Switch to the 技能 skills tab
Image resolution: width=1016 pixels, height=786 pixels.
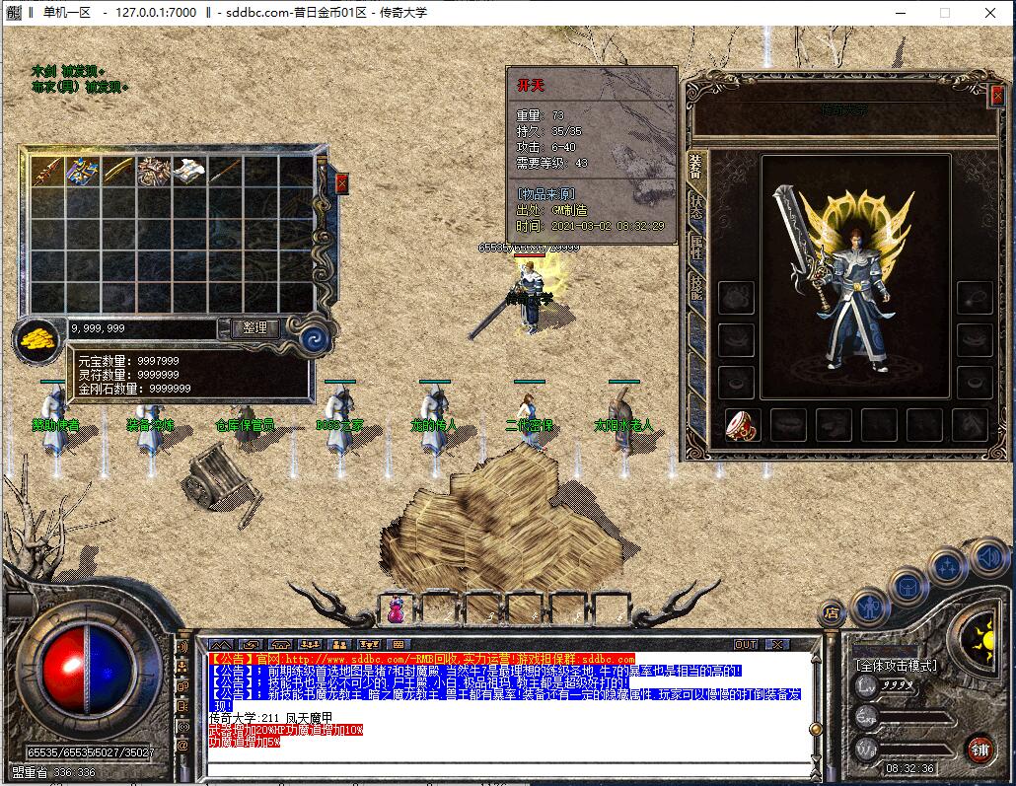pos(696,287)
